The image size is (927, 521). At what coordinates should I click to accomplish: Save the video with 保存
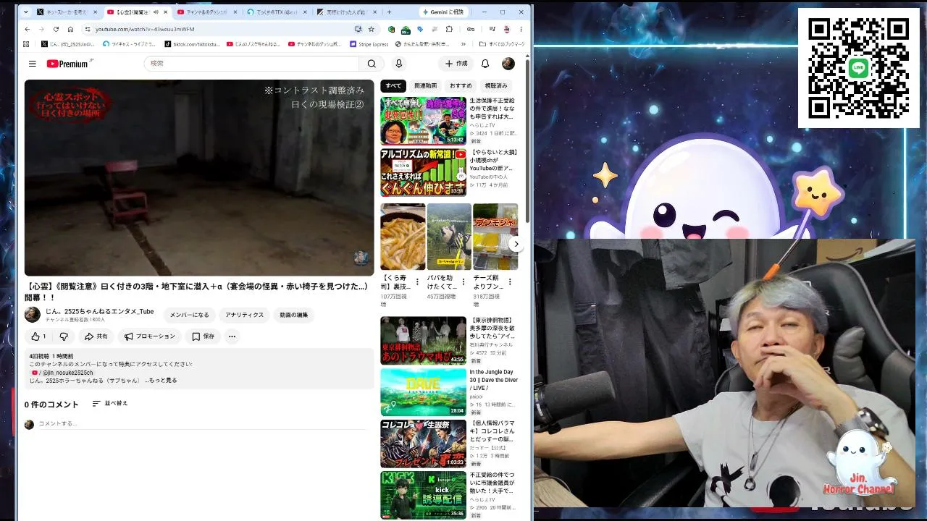pos(204,336)
